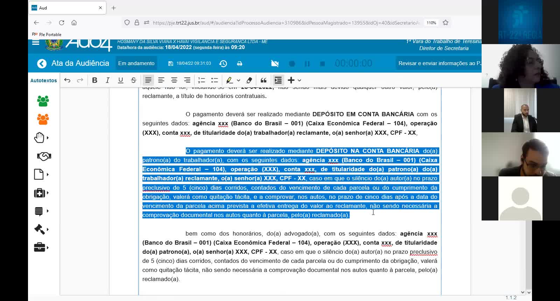The image size is (560, 301).
Task: Insert a bulleted list
Action: (215, 80)
